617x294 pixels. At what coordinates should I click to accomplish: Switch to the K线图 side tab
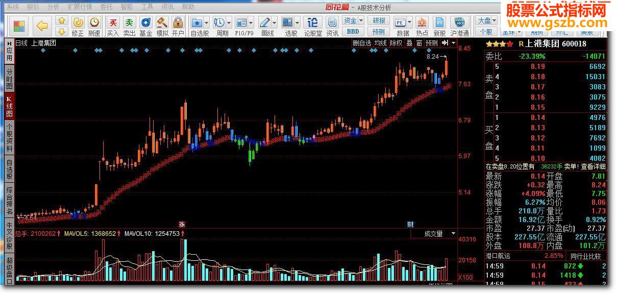pos(9,106)
